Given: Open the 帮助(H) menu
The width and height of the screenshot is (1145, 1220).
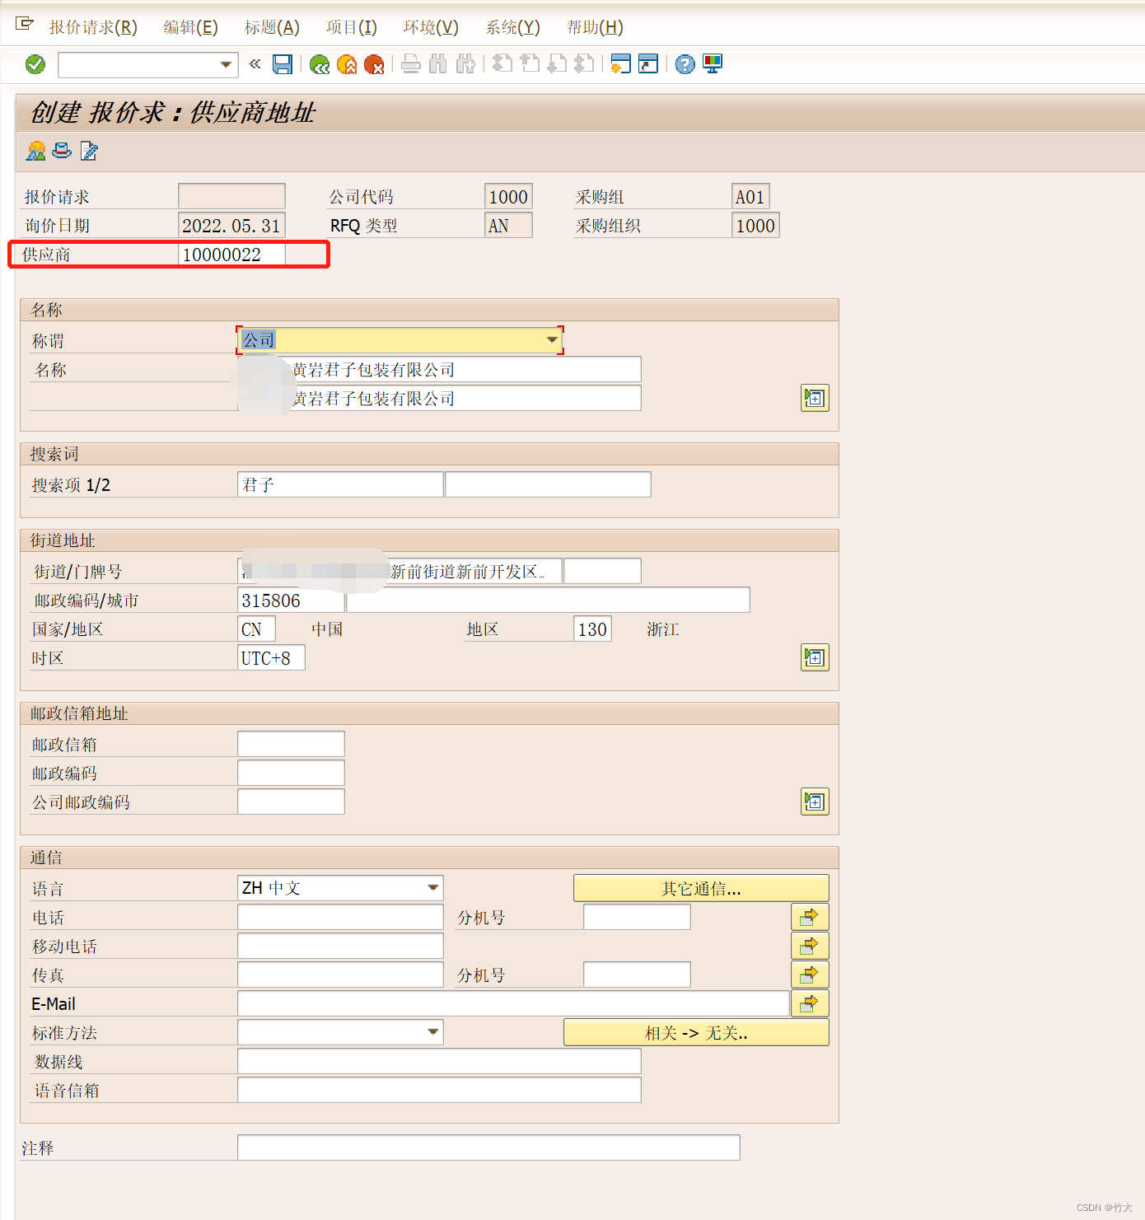Looking at the screenshot, I should (x=595, y=27).
